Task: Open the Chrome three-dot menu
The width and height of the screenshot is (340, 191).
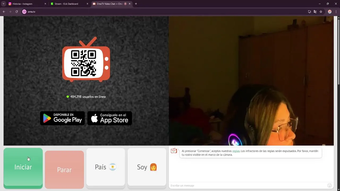Action: coord(336,12)
